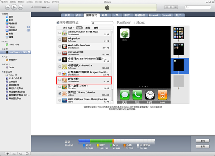Click the Hami app icon on the iPhone screen
This screenshot has width=215, height=156.
pos(125,33)
